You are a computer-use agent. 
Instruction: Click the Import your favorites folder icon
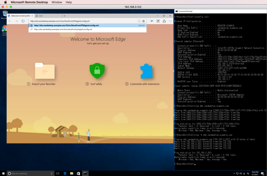[x=45, y=71]
